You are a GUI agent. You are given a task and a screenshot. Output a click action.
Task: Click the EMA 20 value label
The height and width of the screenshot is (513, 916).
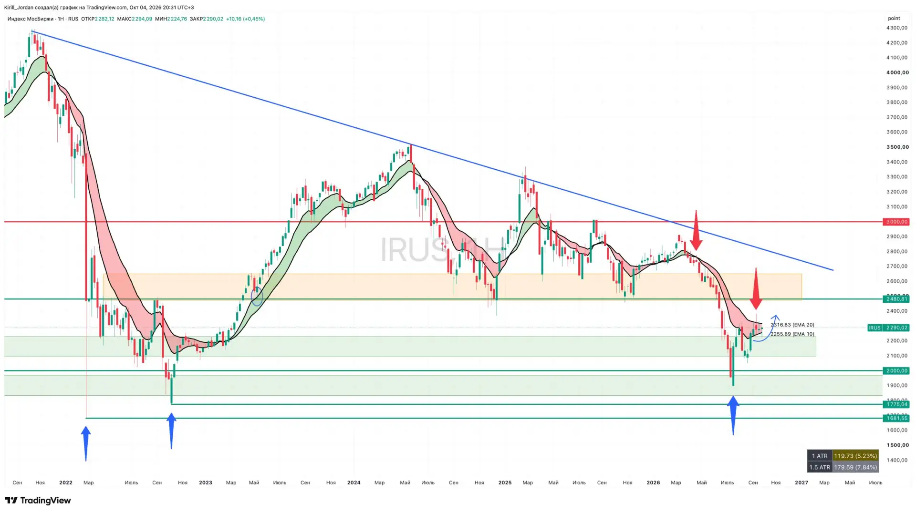[x=792, y=325]
